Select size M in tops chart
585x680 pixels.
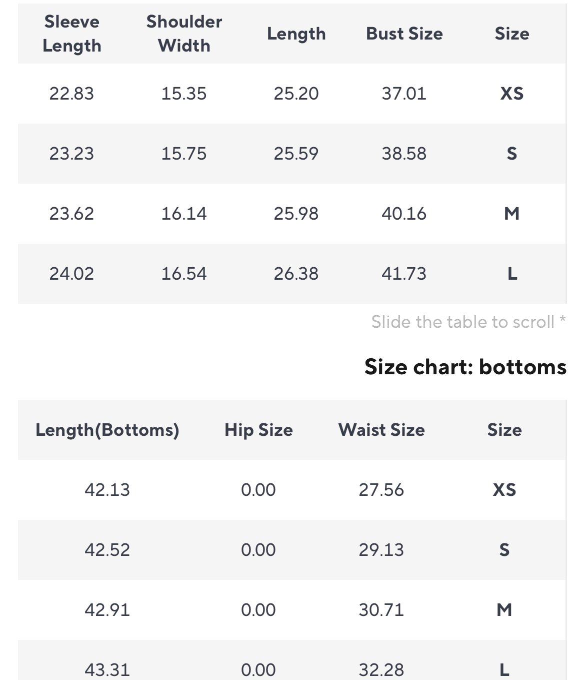click(512, 214)
